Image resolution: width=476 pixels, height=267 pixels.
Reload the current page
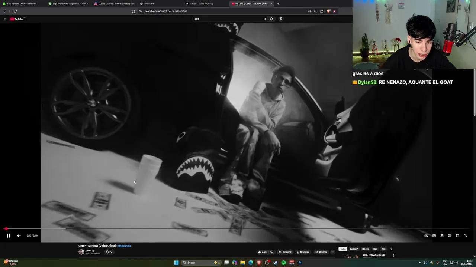tap(15, 11)
